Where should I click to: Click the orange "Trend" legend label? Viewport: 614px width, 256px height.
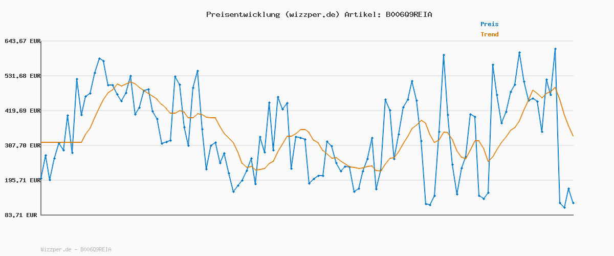click(489, 34)
